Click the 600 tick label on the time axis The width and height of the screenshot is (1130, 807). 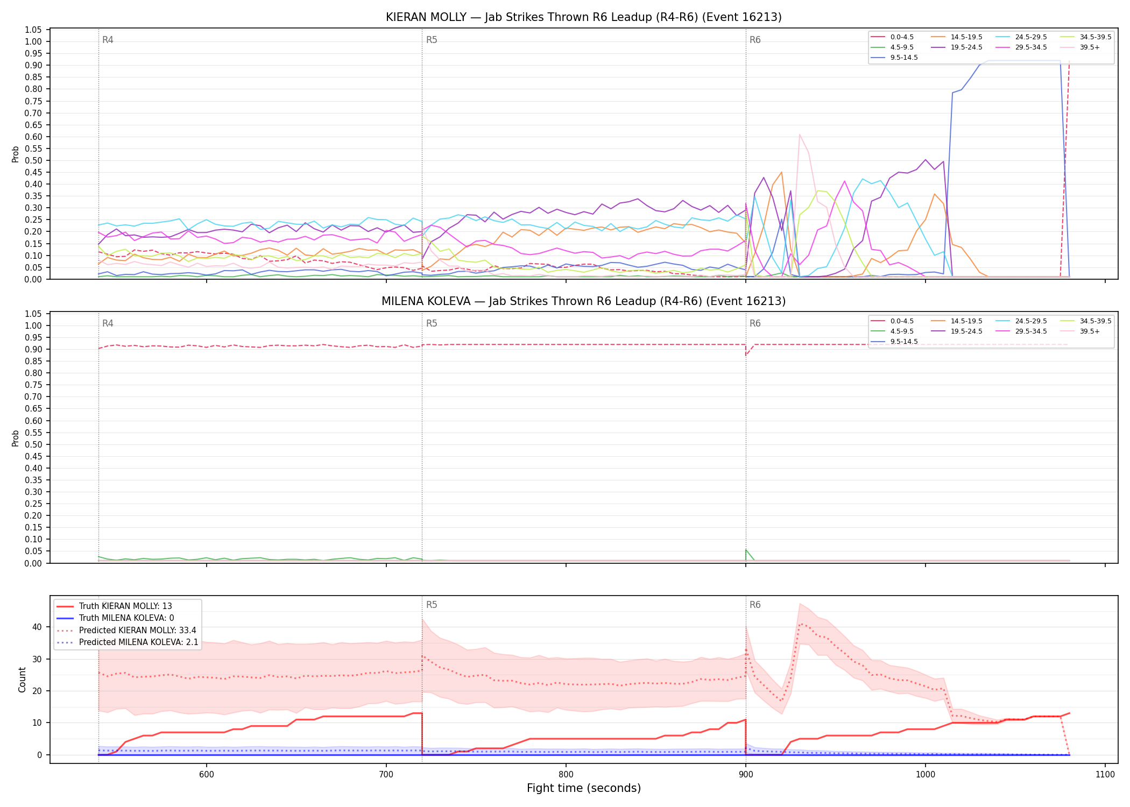(x=206, y=774)
